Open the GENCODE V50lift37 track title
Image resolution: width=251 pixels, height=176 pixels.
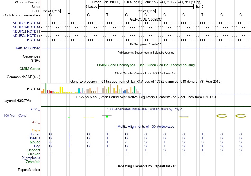[146, 19]
